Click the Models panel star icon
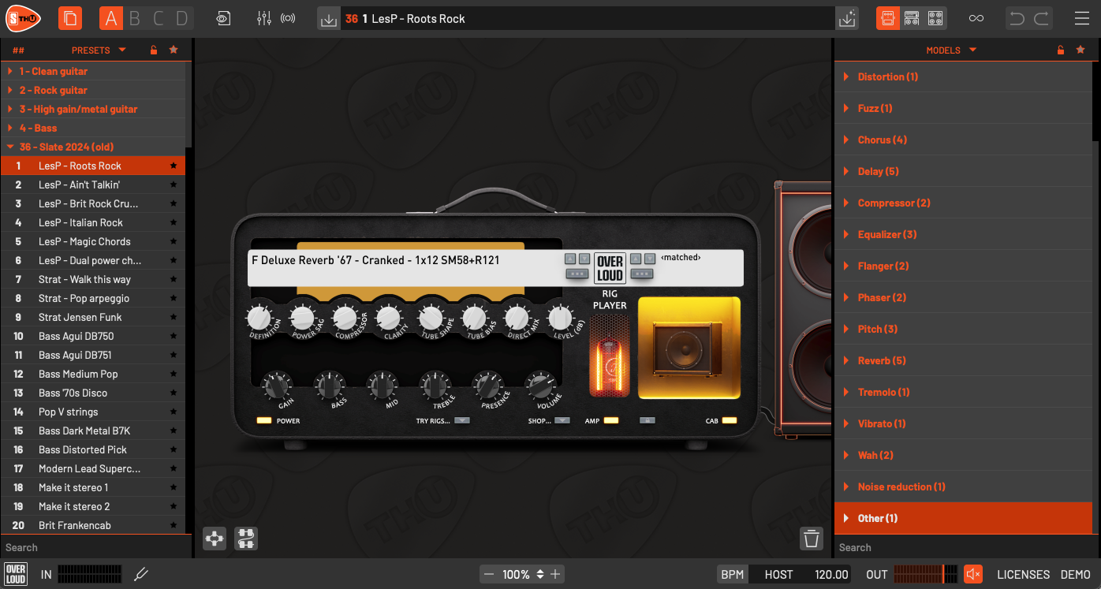 click(1080, 50)
